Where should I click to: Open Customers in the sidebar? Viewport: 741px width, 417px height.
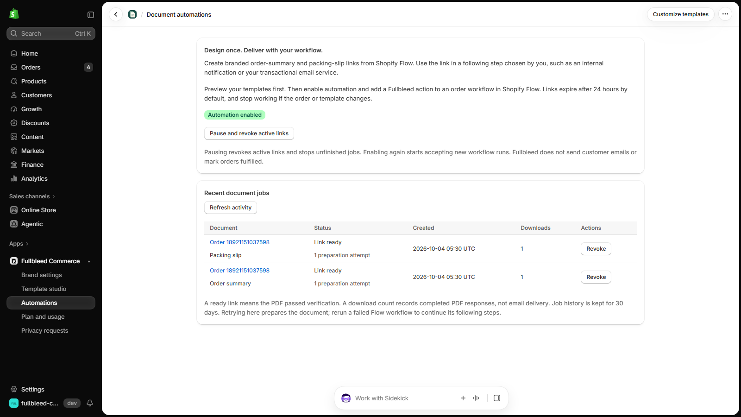51,95
